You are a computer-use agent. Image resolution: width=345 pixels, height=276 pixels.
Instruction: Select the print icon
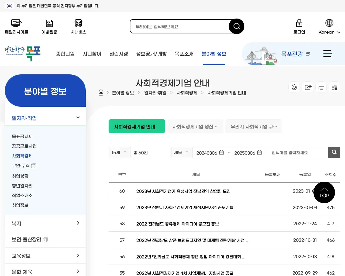click(x=321, y=87)
